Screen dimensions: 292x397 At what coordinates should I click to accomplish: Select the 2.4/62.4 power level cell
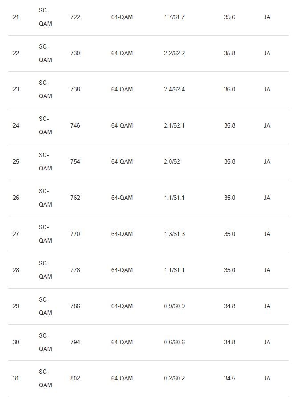click(x=174, y=89)
